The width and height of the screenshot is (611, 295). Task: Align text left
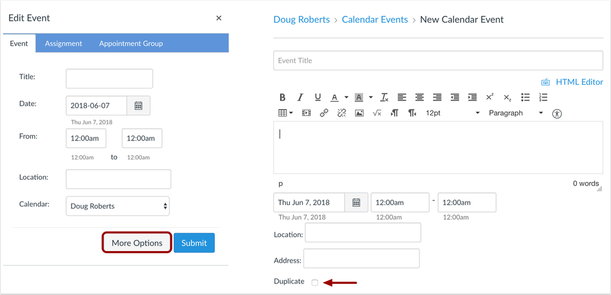click(402, 97)
